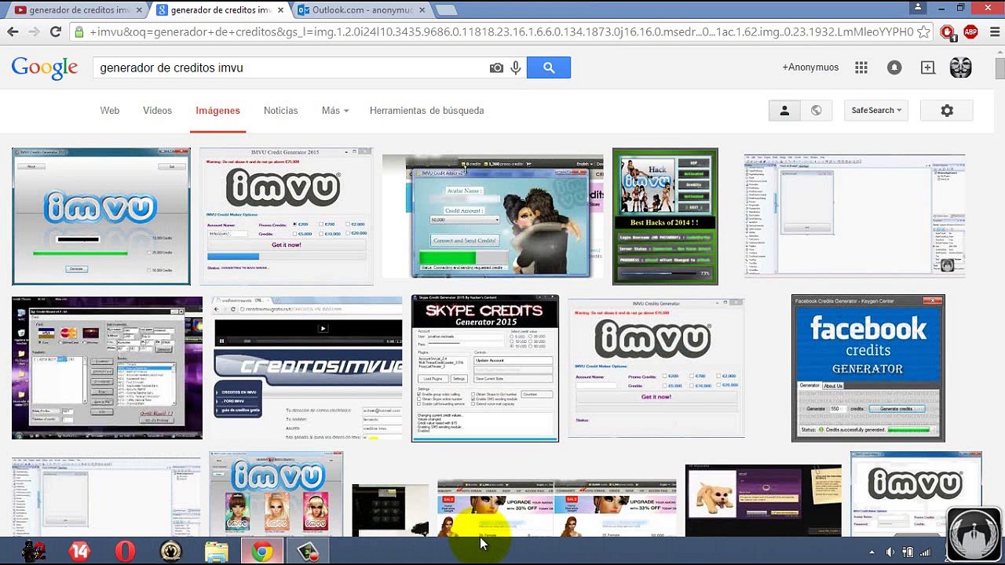The width and height of the screenshot is (1005, 565).
Task: Close the YouTube tab
Action: 139,10
